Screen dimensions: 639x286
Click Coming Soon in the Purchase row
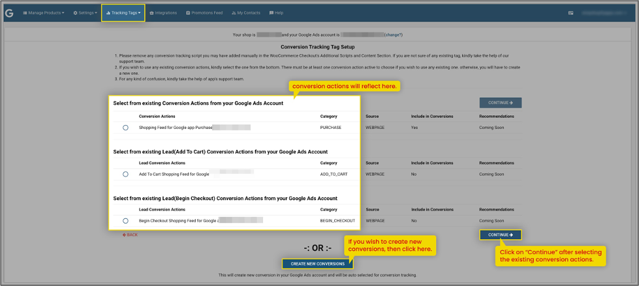(x=491, y=127)
